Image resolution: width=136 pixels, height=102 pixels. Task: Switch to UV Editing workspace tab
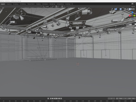coord(23,4)
